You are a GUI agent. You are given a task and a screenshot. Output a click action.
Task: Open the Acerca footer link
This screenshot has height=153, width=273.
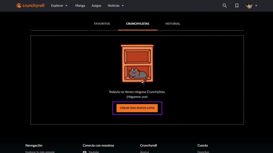(144, 152)
